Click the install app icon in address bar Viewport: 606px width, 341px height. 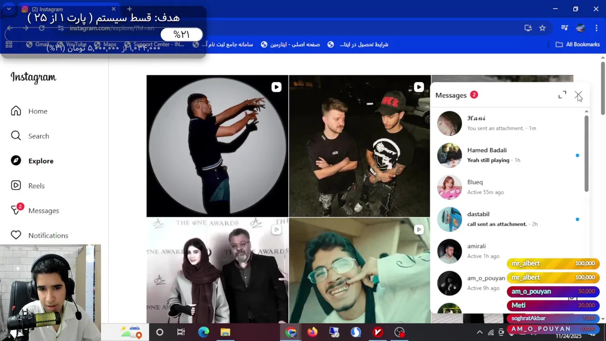tap(528, 28)
